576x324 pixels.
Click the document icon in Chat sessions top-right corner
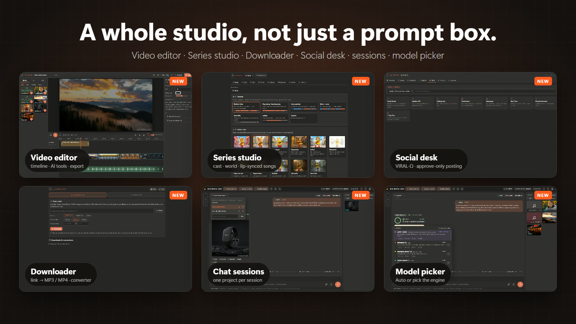click(370, 189)
